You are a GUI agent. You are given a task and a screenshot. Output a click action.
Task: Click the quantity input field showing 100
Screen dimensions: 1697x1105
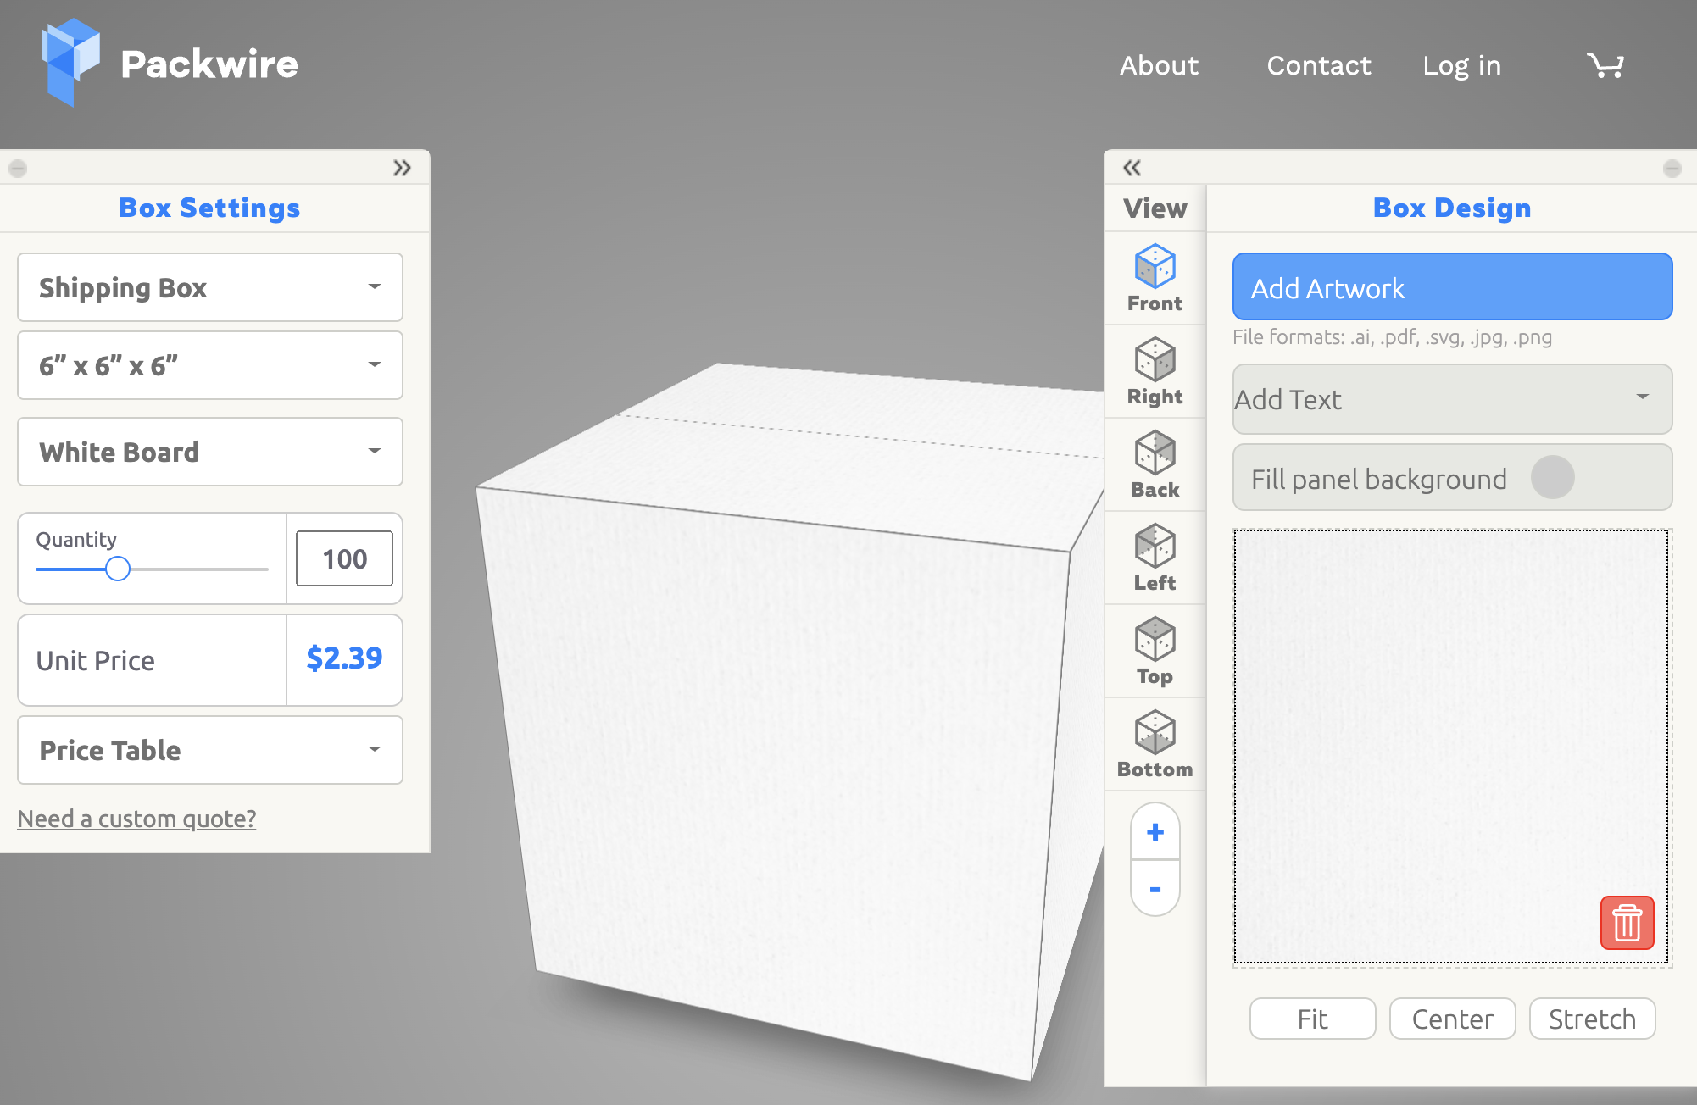(344, 558)
